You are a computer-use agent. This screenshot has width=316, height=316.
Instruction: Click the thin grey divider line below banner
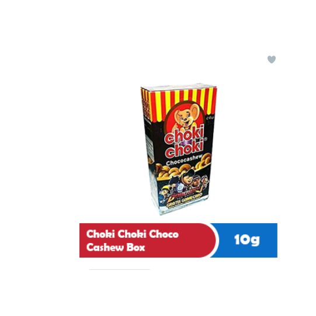pos(120,269)
